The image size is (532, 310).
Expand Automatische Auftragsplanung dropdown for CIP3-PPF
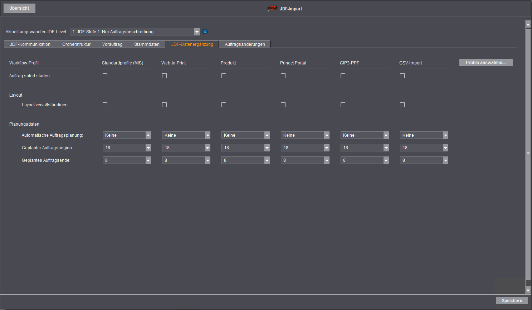pos(365,135)
